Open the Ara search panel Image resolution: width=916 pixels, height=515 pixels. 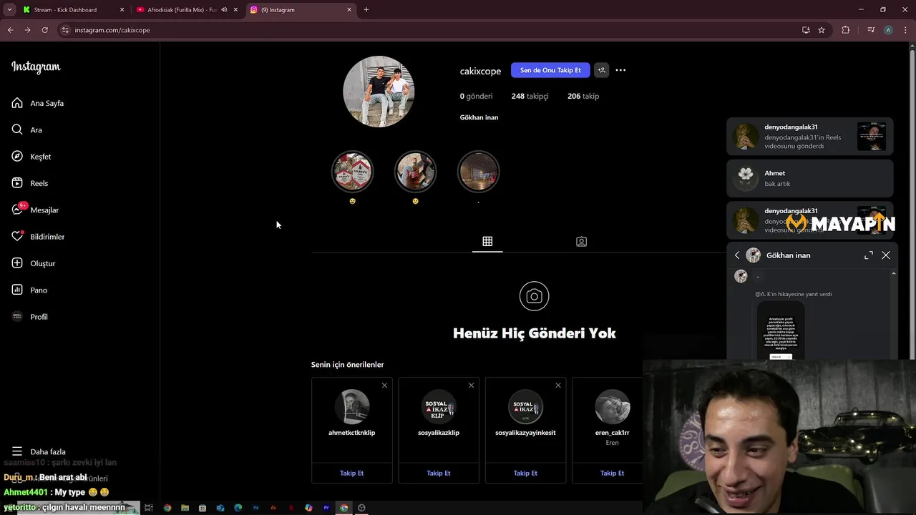tap(27, 129)
